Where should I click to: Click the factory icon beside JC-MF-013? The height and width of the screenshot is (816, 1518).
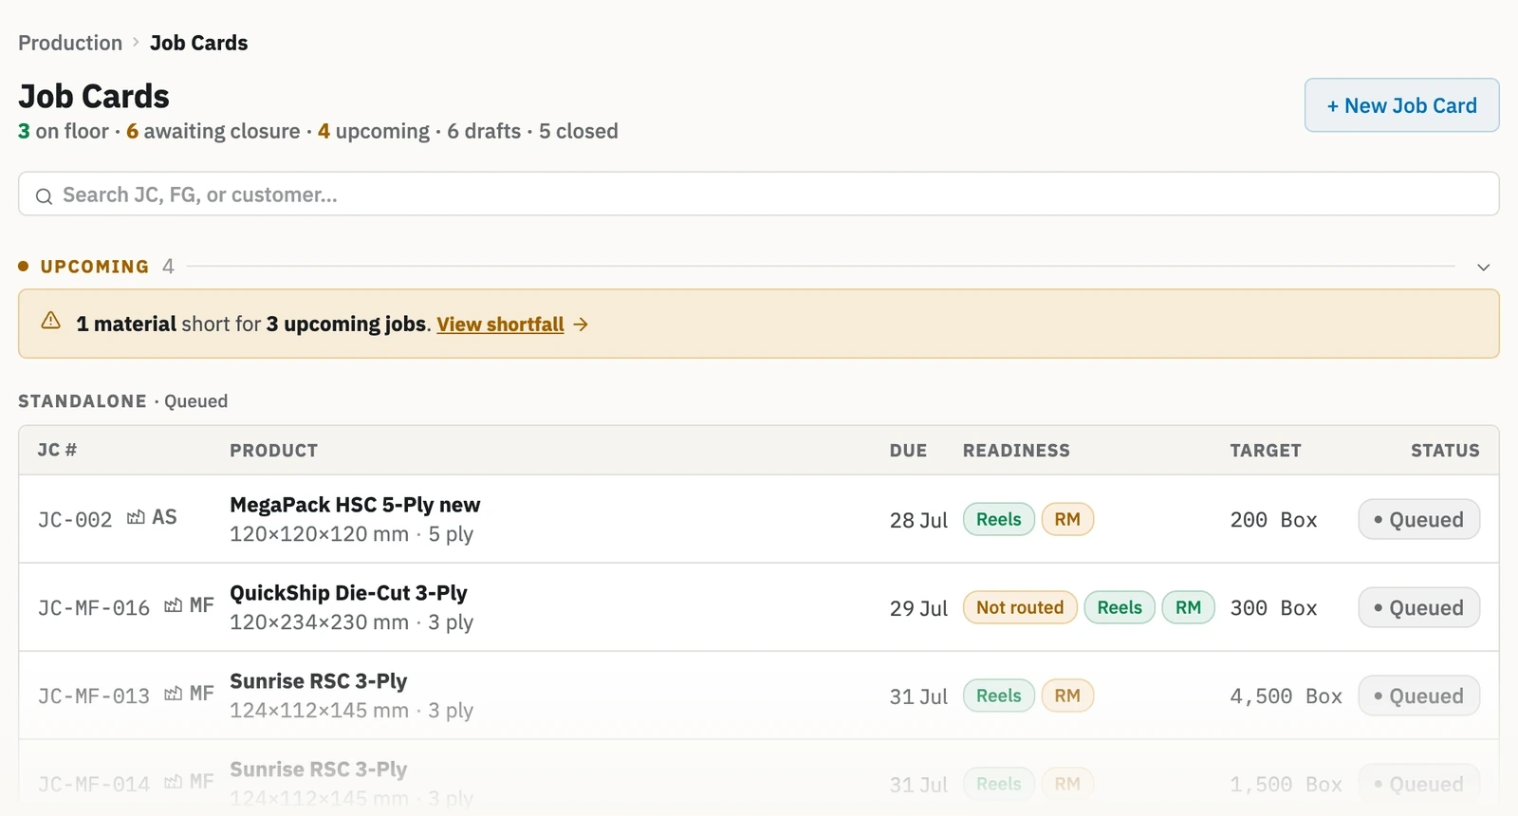coord(174,694)
